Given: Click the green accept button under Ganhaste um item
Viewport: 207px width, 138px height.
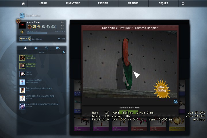Looking at the screenshot, I should coord(129,112).
